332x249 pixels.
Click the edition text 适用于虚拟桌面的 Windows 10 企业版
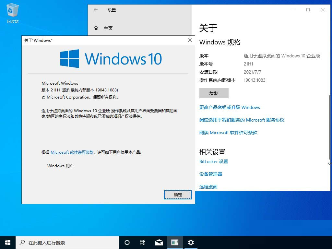pos(282,56)
